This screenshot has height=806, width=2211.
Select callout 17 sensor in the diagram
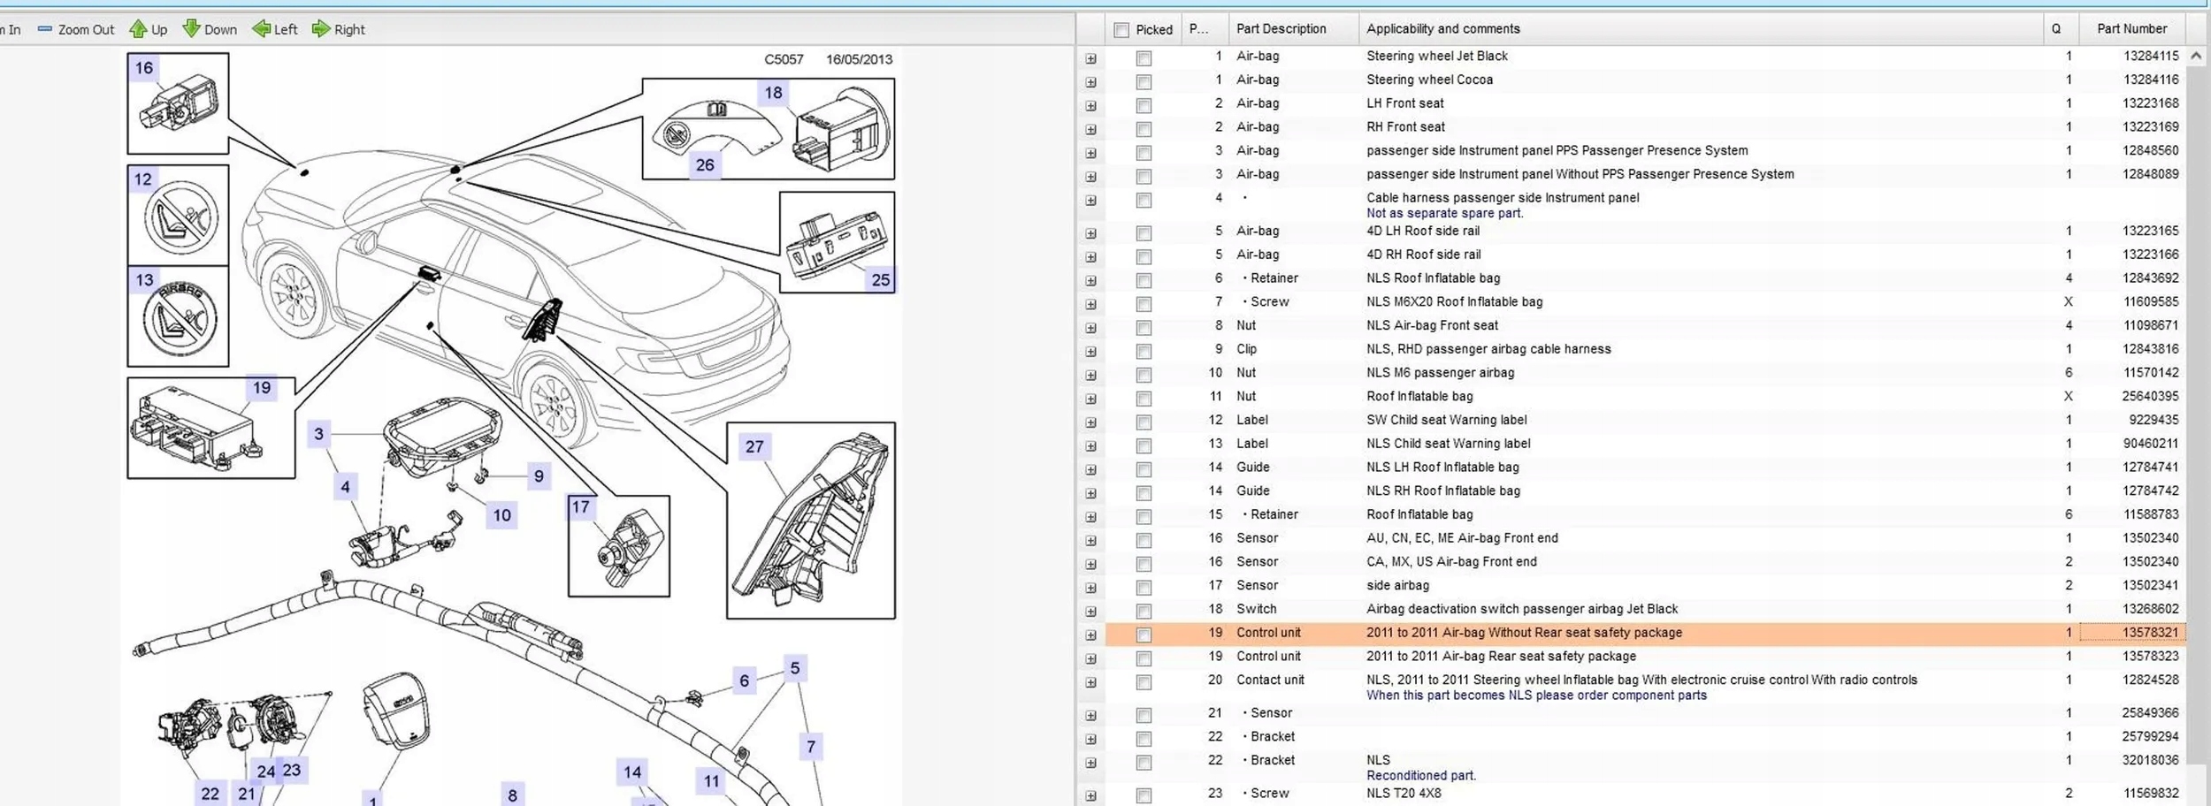(x=581, y=507)
